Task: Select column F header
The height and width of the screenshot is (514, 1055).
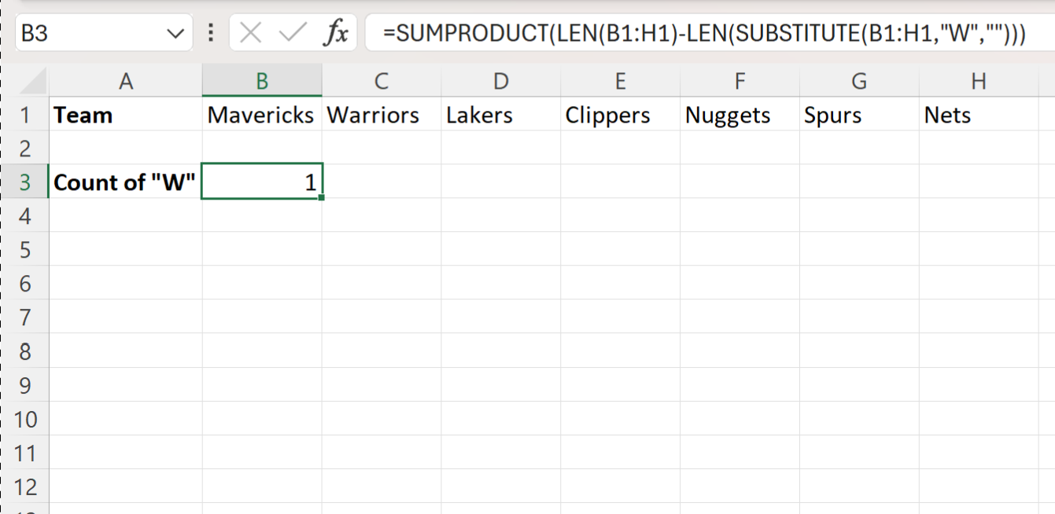Action: [740, 81]
